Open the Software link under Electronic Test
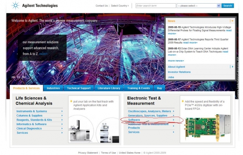This screenshot has height=155, width=243. click(134, 120)
